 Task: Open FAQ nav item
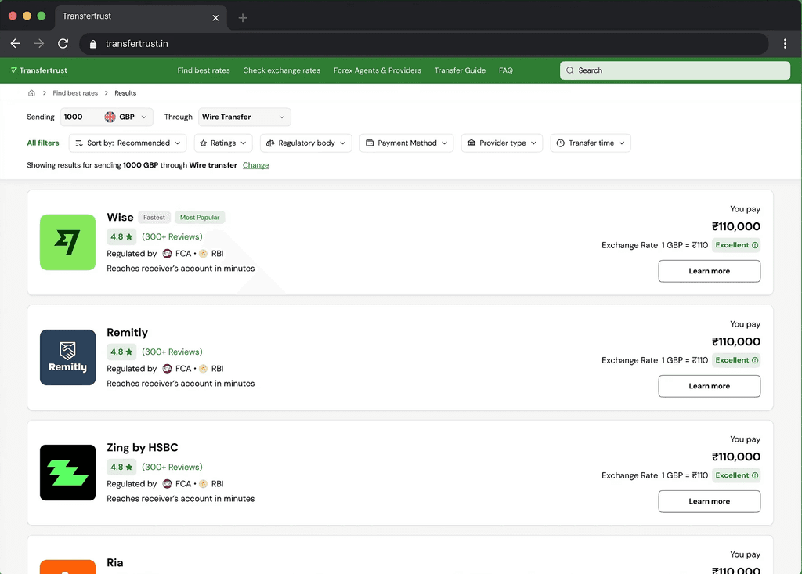coord(506,70)
